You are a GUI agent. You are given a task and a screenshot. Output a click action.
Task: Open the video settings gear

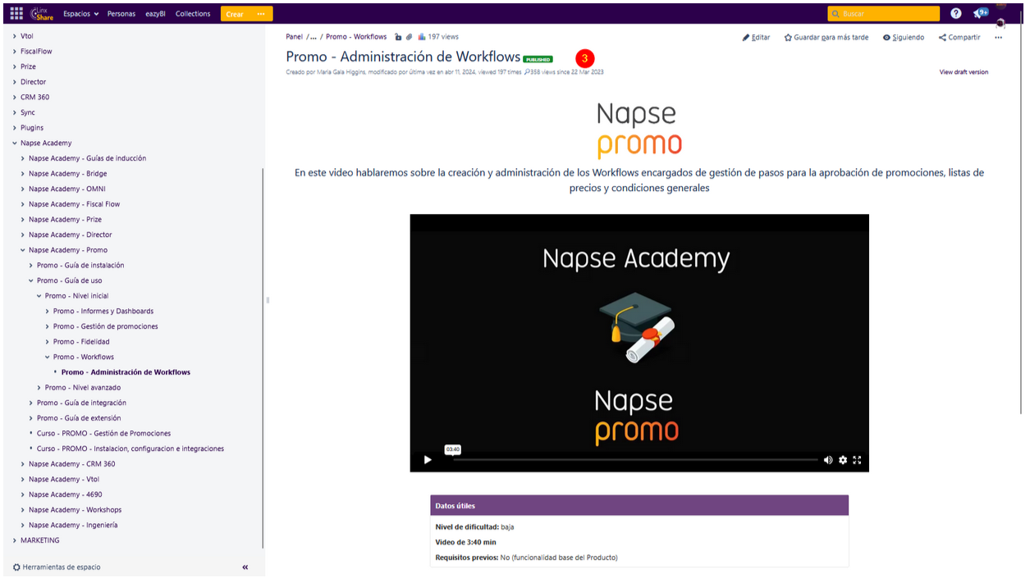(843, 460)
